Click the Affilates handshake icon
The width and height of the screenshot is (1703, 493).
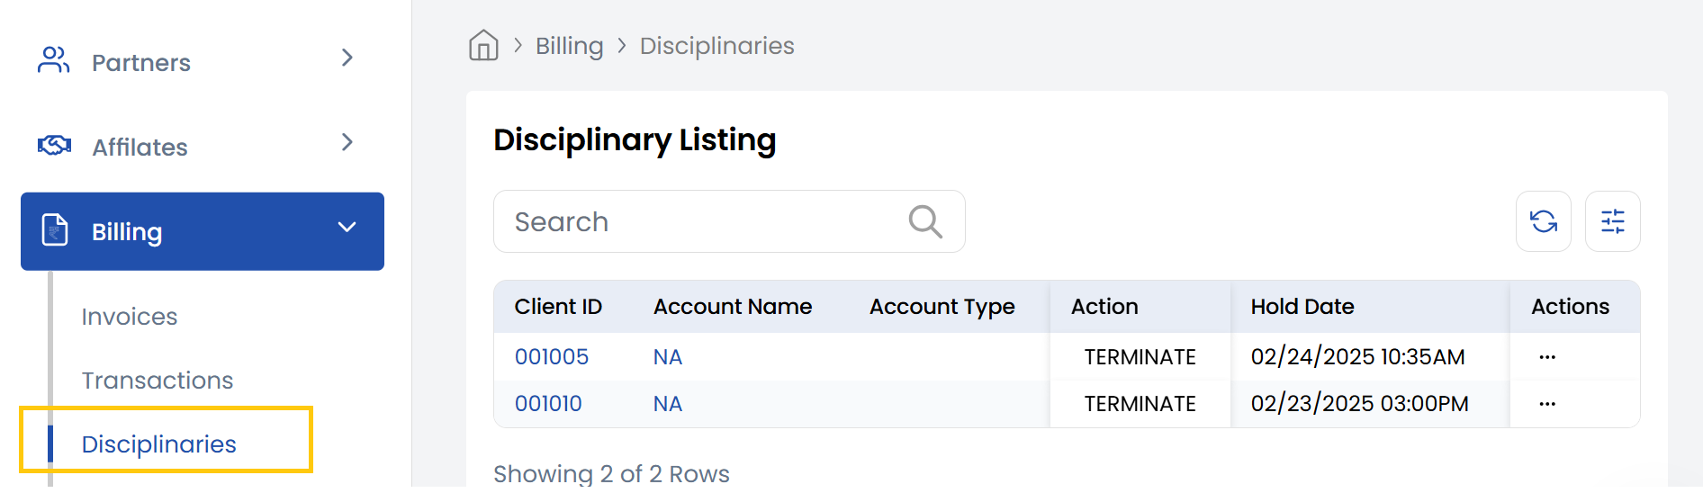(54, 146)
